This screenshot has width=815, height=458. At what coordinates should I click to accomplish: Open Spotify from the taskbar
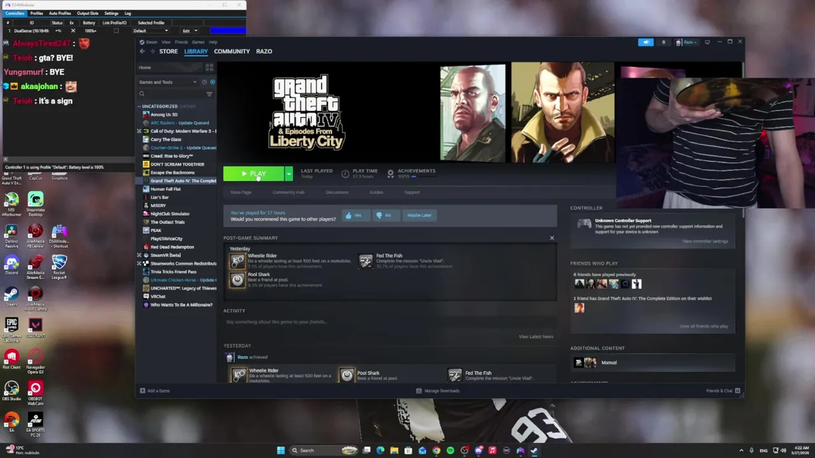click(x=450, y=450)
